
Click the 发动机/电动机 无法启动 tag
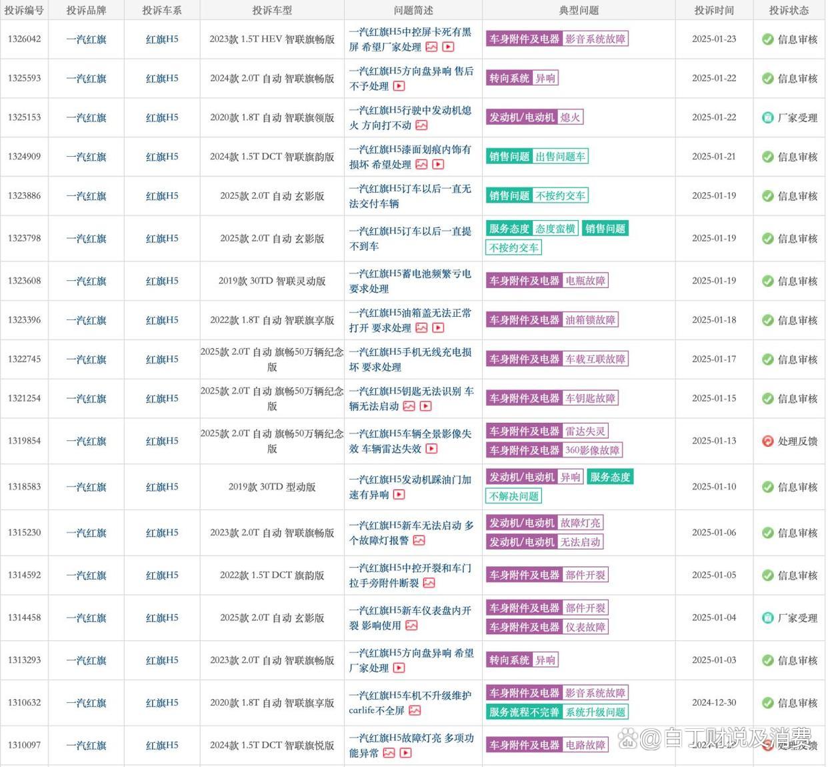click(545, 542)
